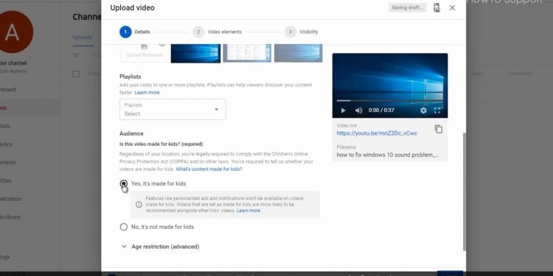
Task: Select 'Yes, it's made for kids'
Action: tap(123, 183)
